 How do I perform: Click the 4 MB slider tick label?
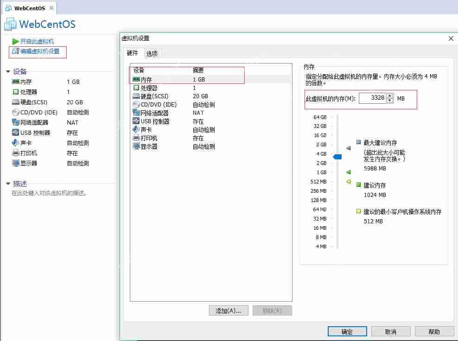coord(321,246)
